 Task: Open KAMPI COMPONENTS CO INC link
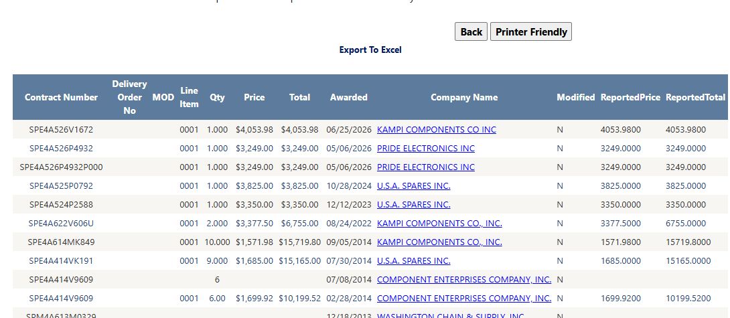pos(436,129)
